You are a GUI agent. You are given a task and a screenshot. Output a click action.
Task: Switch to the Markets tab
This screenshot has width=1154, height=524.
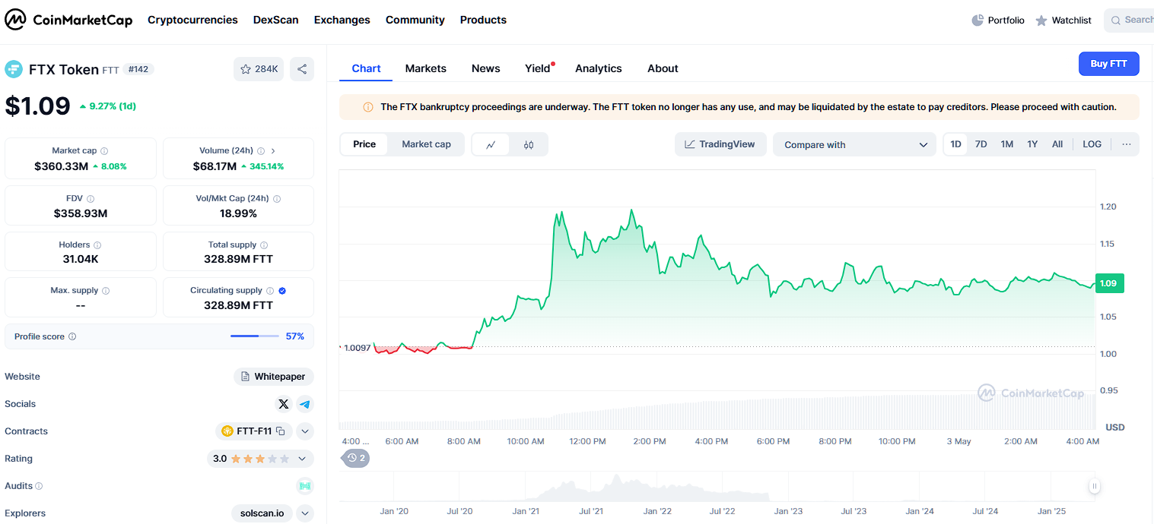coord(425,68)
